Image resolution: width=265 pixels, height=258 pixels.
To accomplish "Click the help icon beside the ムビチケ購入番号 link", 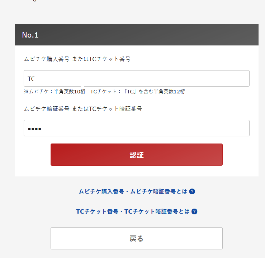I will pos(192,191).
